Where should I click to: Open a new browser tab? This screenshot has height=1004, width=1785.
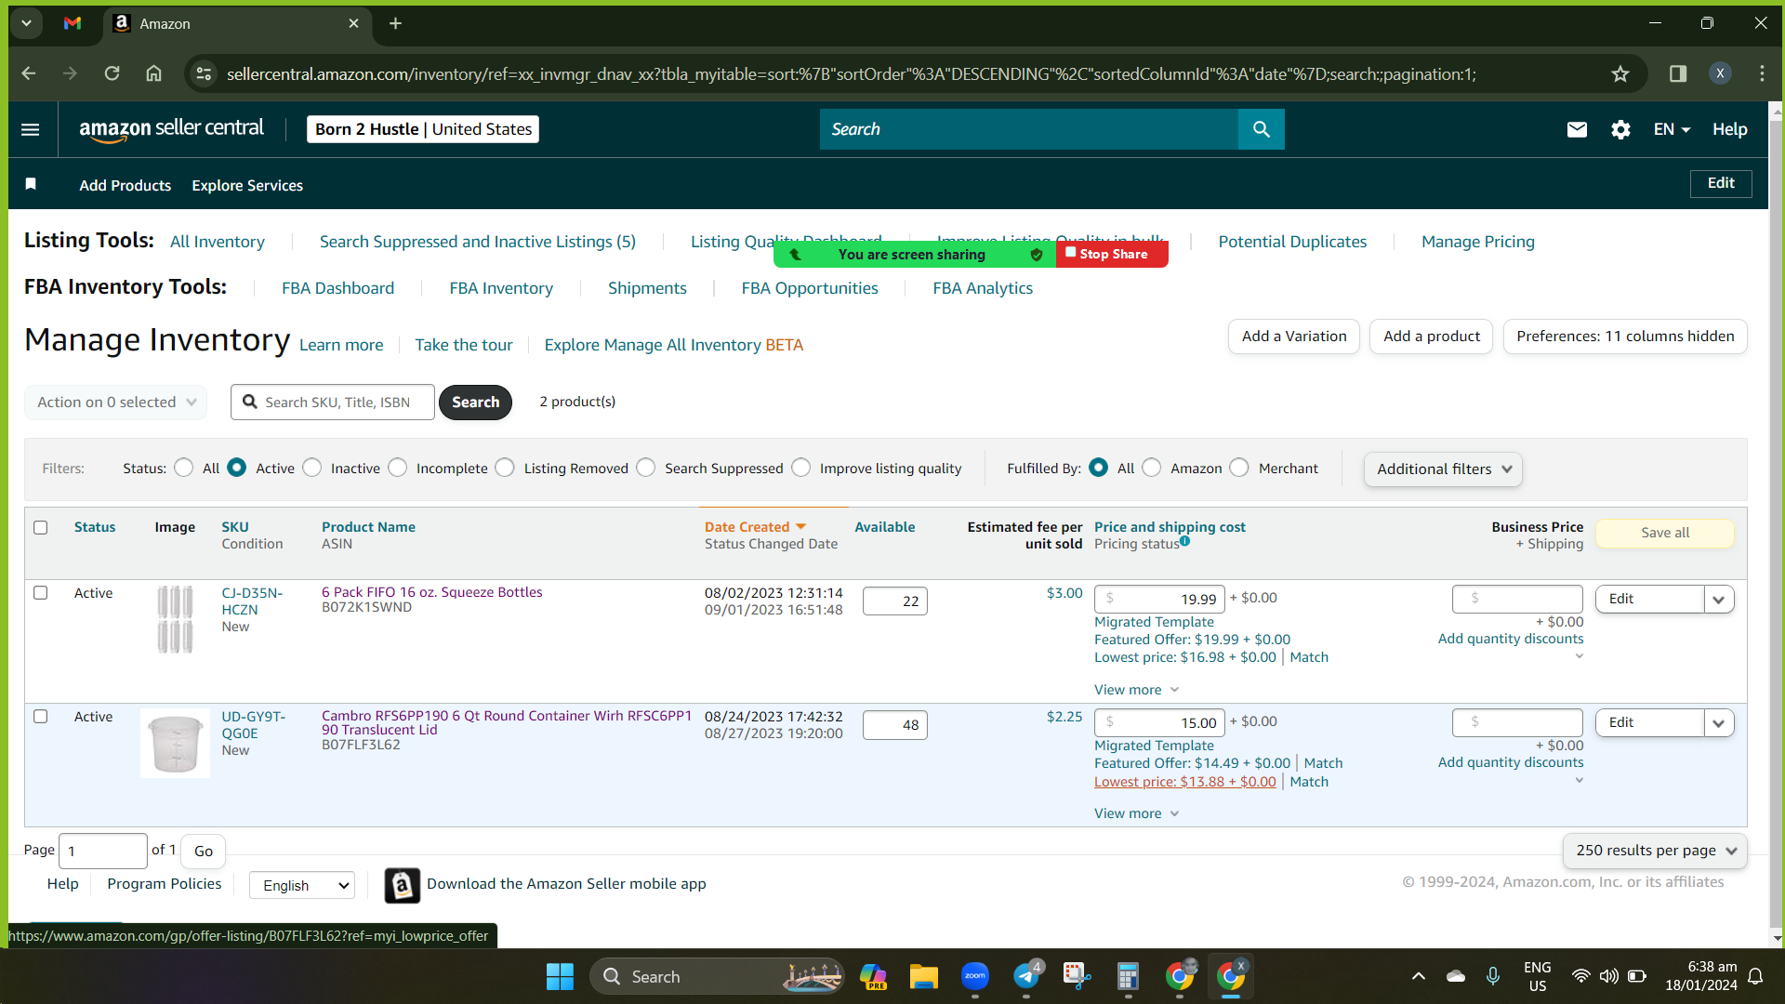(x=395, y=23)
